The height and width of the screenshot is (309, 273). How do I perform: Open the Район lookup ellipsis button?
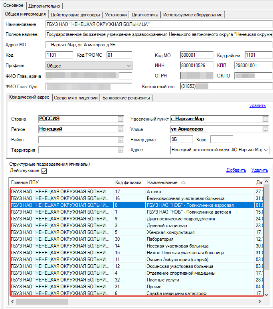coord(121,140)
